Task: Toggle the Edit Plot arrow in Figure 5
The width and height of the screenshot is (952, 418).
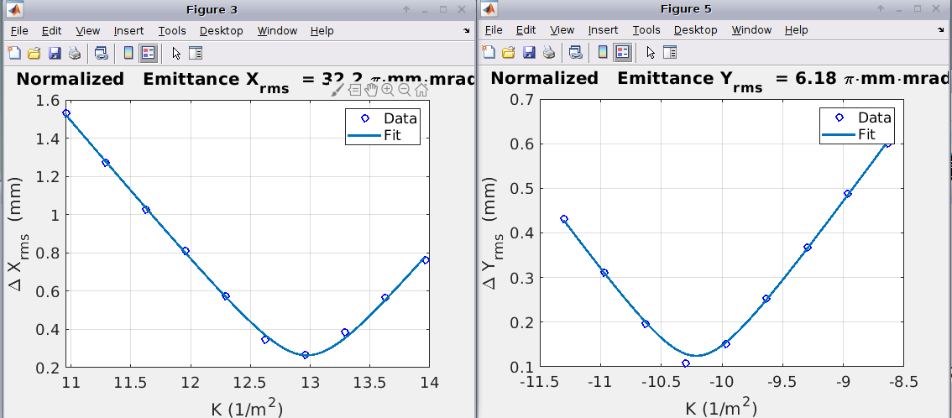Action: (x=650, y=53)
